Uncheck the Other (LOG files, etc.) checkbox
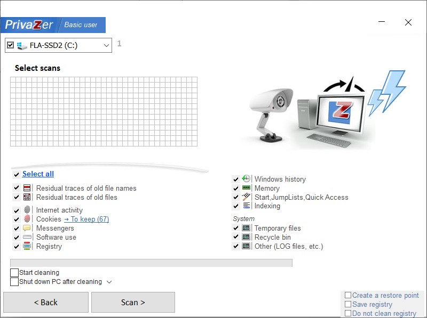The width and height of the screenshot is (427, 318). click(236, 246)
